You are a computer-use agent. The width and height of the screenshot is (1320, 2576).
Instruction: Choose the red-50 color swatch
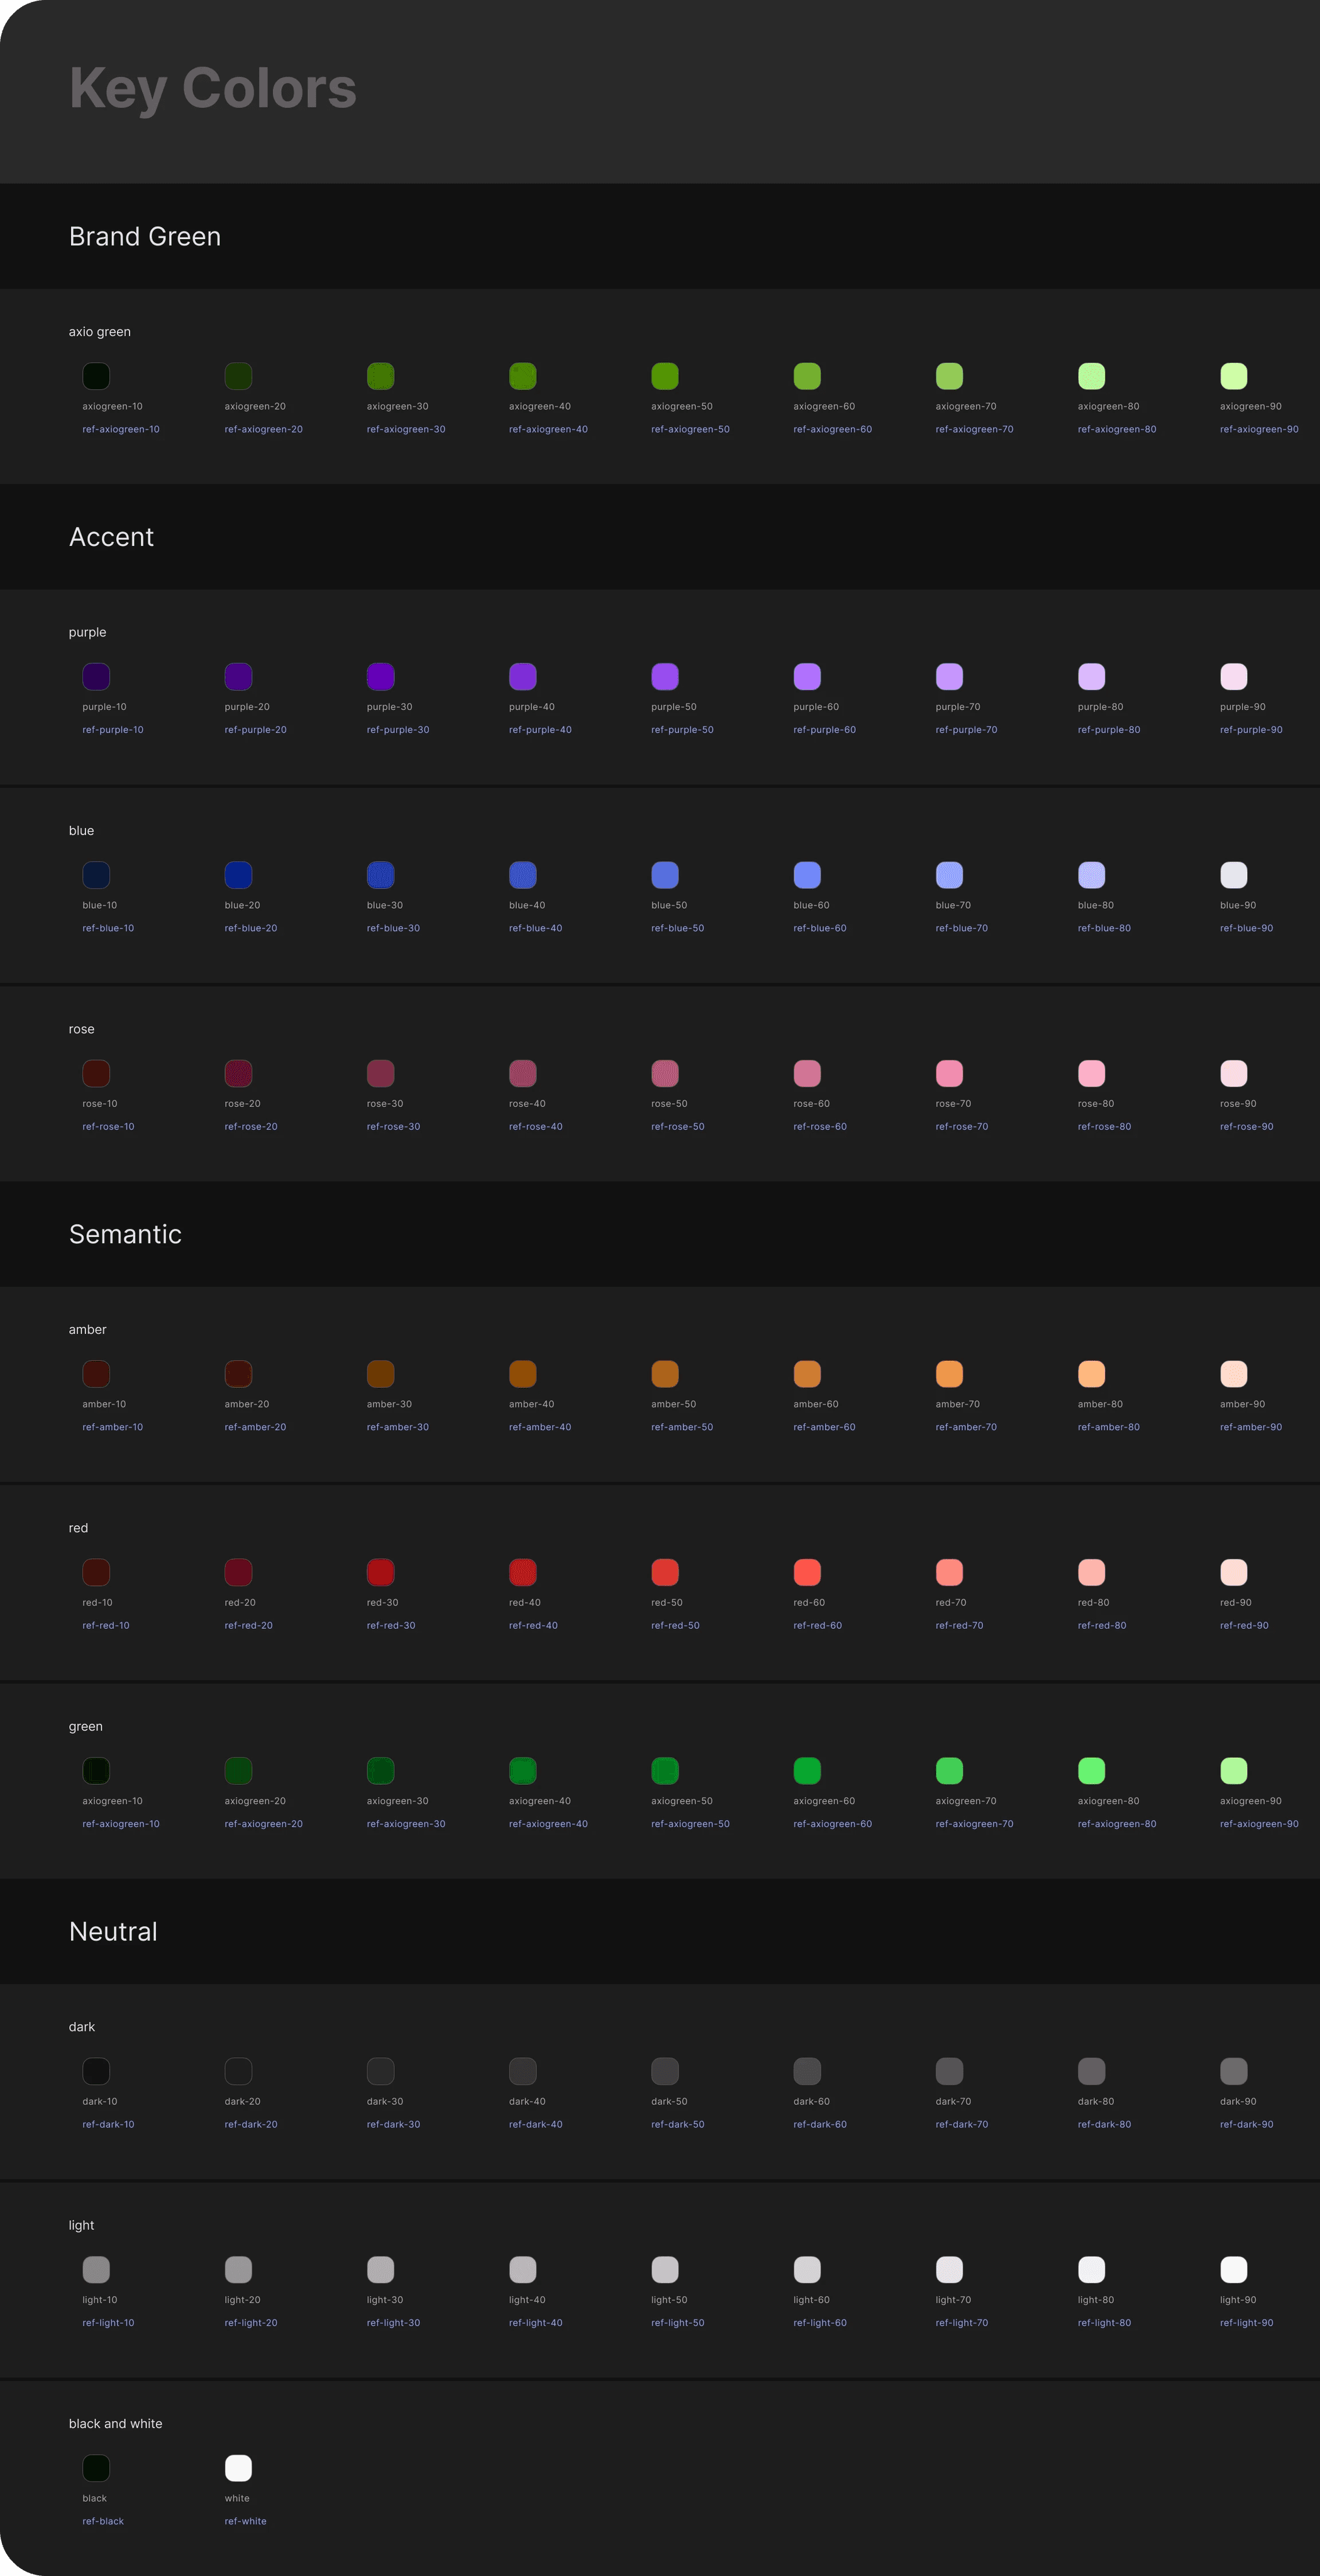pos(664,1572)
